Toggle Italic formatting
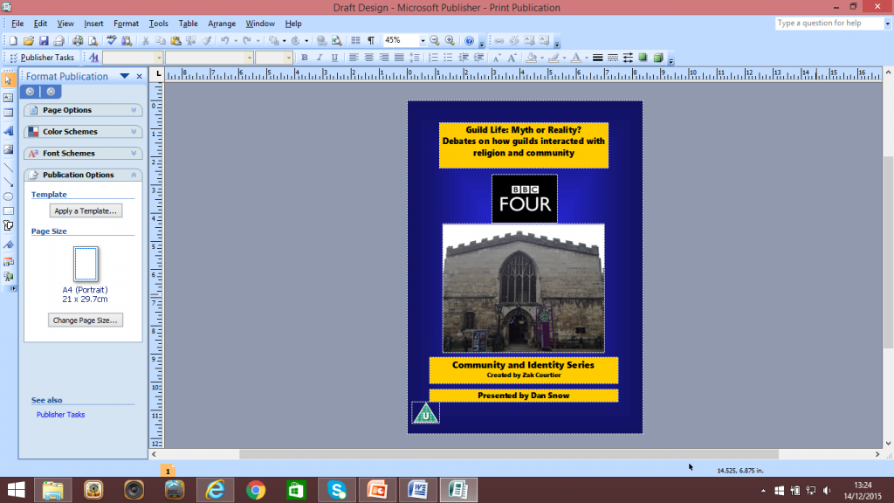 pyautogui.click(x=320, y=58)
